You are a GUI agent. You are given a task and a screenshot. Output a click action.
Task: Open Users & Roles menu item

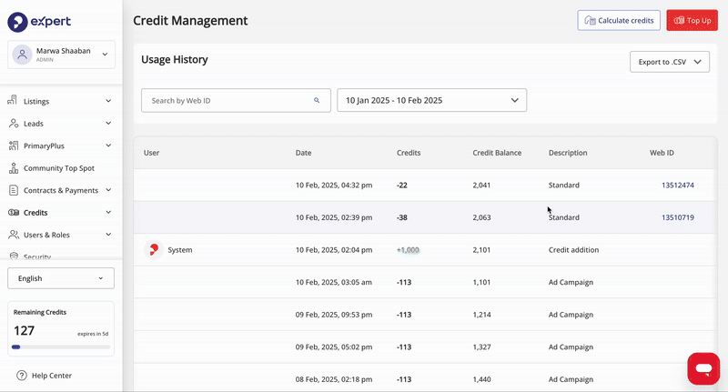46,235
